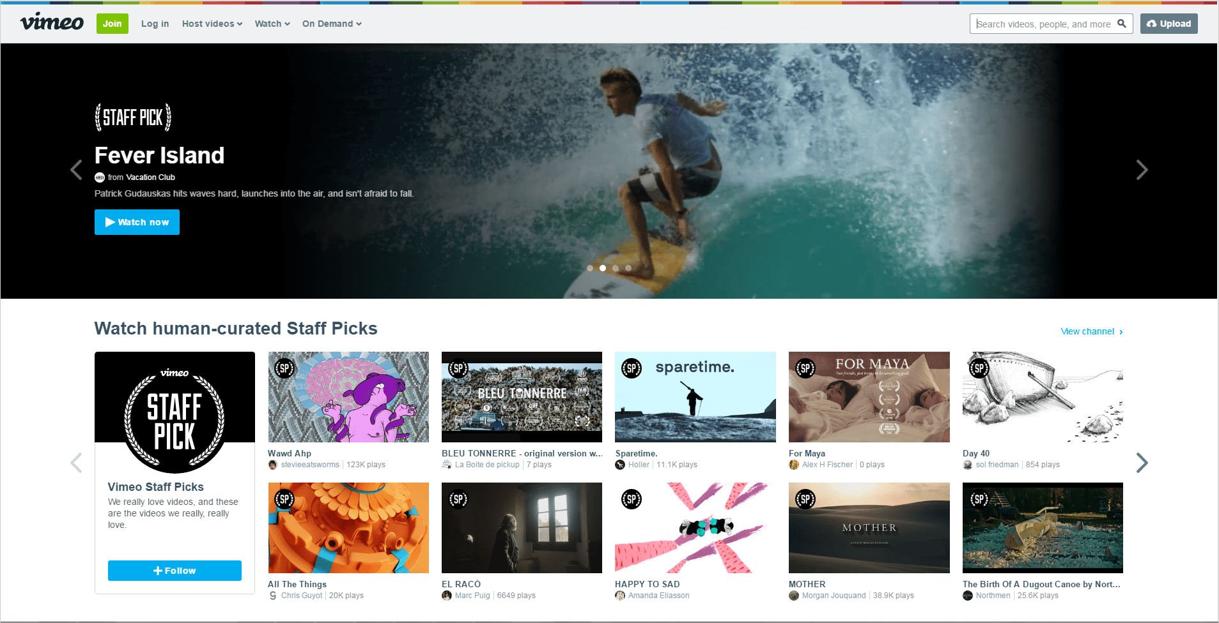Click the sol friedman avatar icon
The width and height of the screenshot is (1219, 623).
click(968, 465)
